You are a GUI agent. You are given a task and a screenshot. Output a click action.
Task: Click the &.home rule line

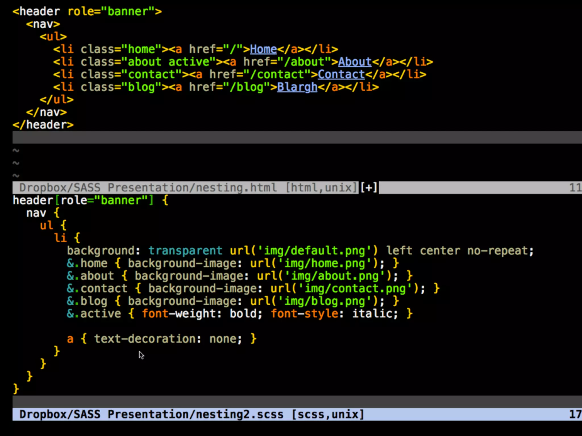pyautogui.click(x=87, y=263)
